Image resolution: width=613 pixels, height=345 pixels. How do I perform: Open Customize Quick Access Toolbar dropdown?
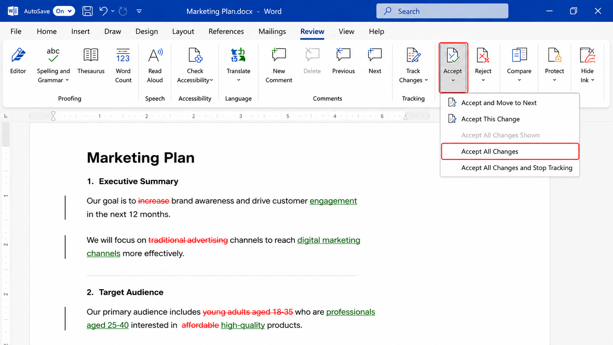click(x=139, y=11)
